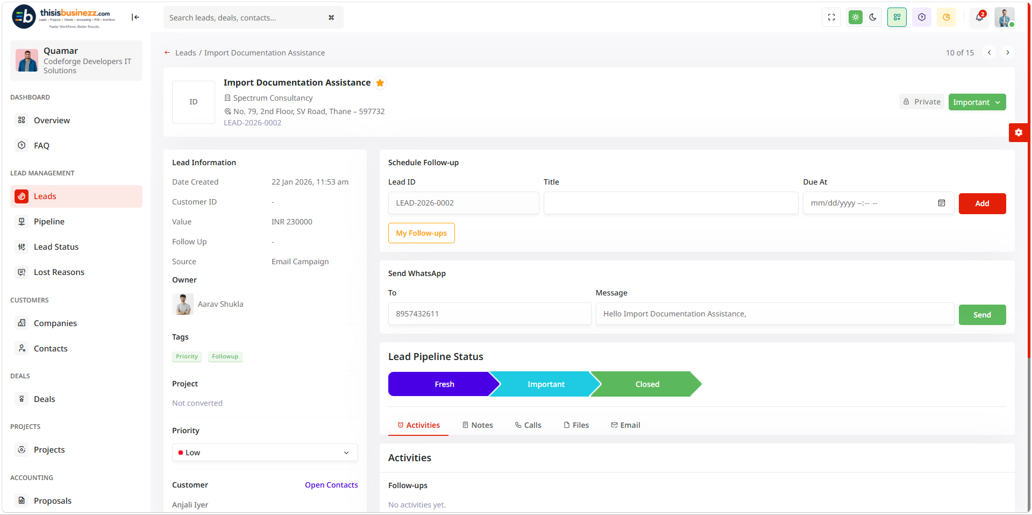Click Open Contacts link
Viewport: 1032px width, 515px height.
pyautogui.click(x=331, y=485)
